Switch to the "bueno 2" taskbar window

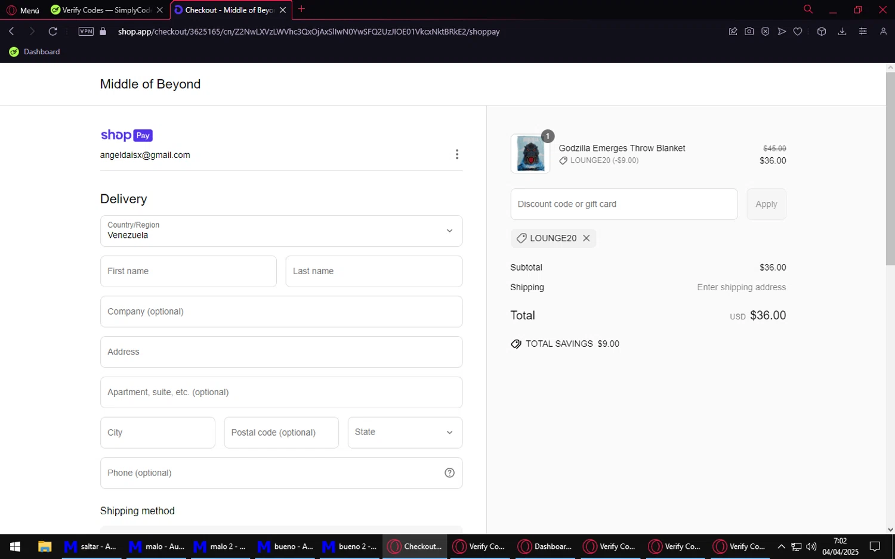pos(349,546)
